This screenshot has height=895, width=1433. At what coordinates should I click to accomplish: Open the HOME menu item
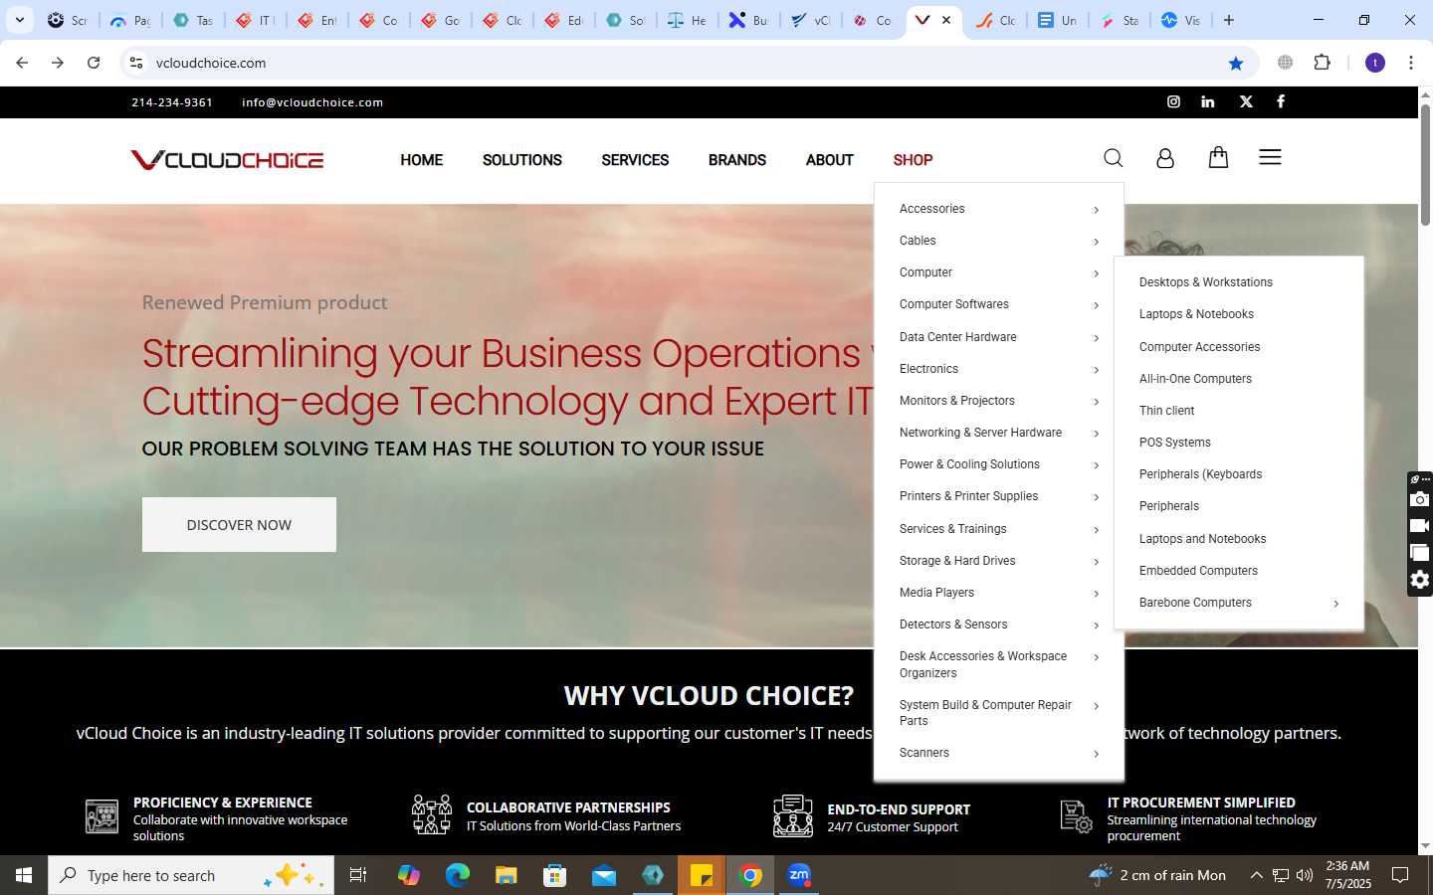point(422,160)
